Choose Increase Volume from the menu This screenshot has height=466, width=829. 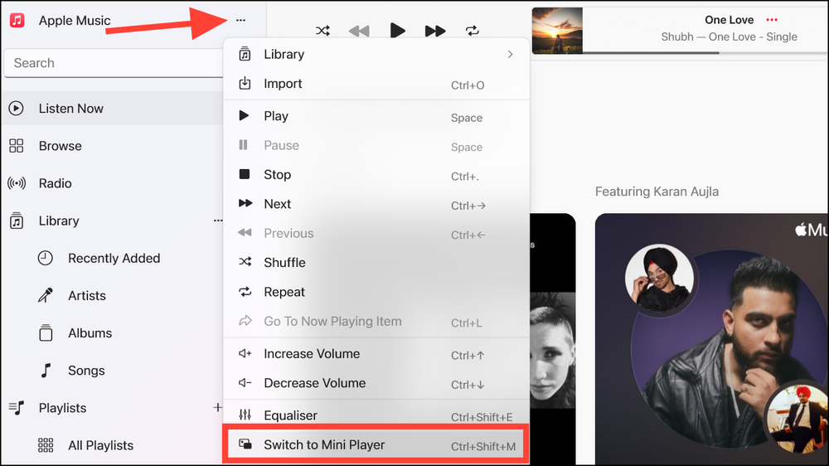coord(376,354)
